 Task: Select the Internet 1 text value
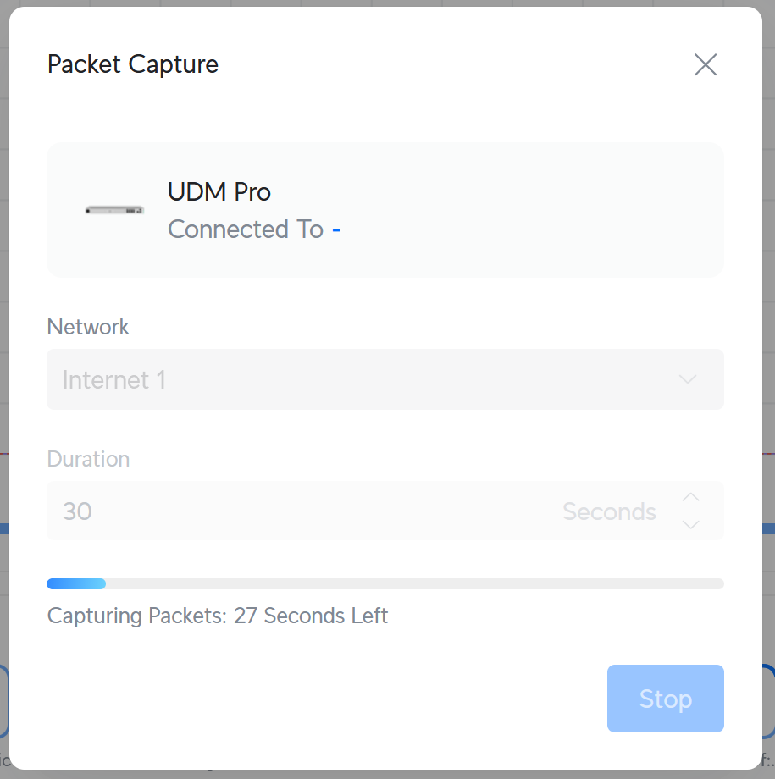(x=114, y=379)
